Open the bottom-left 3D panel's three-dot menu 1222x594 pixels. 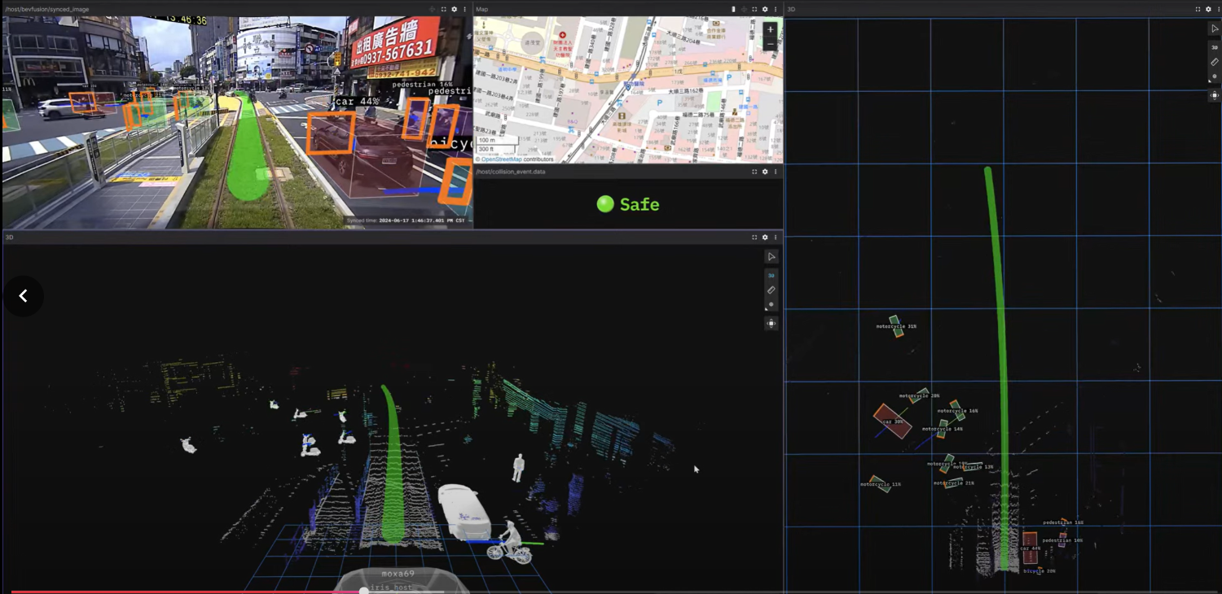tap(776, 237)
